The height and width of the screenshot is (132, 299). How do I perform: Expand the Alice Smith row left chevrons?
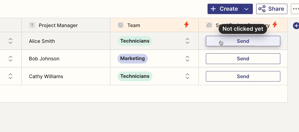[x=10, y=41]
